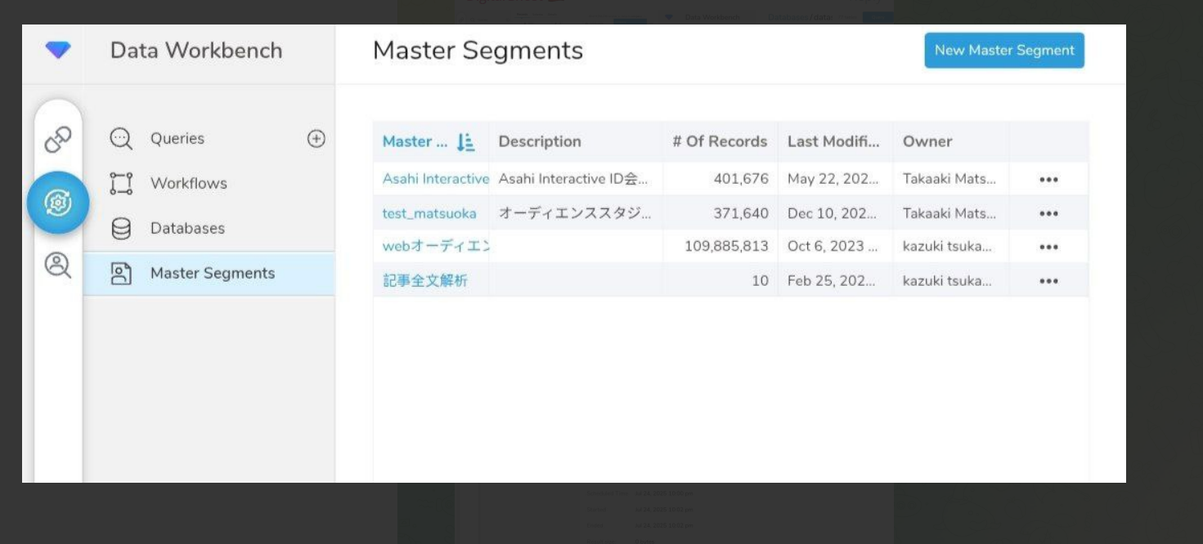Open more options for Asahi Interactive row

[1048, 180]
